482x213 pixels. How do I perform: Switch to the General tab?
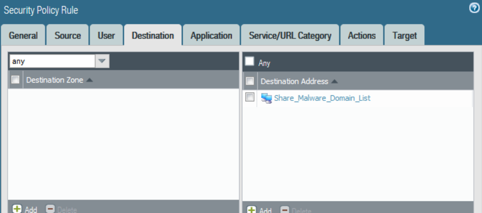23,35
